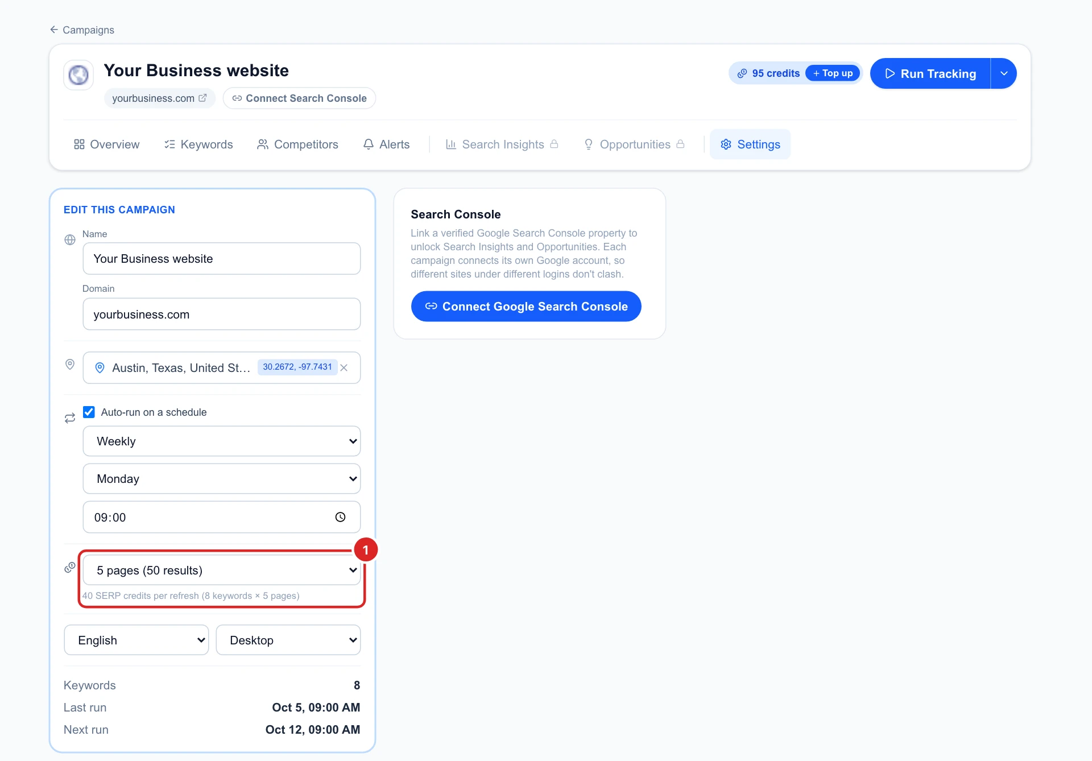Screen dimensions: 1092x761
Task: Open the English language dropdown
Action: coord(136,640)
